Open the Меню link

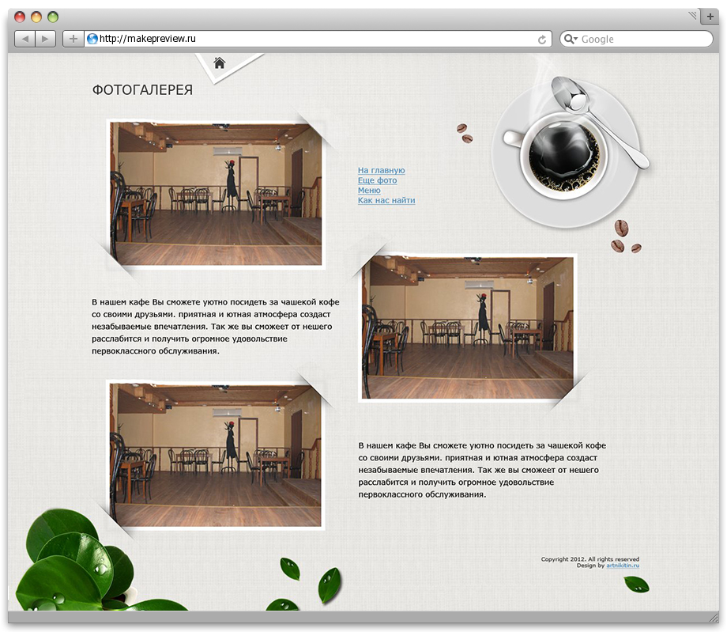369,191
